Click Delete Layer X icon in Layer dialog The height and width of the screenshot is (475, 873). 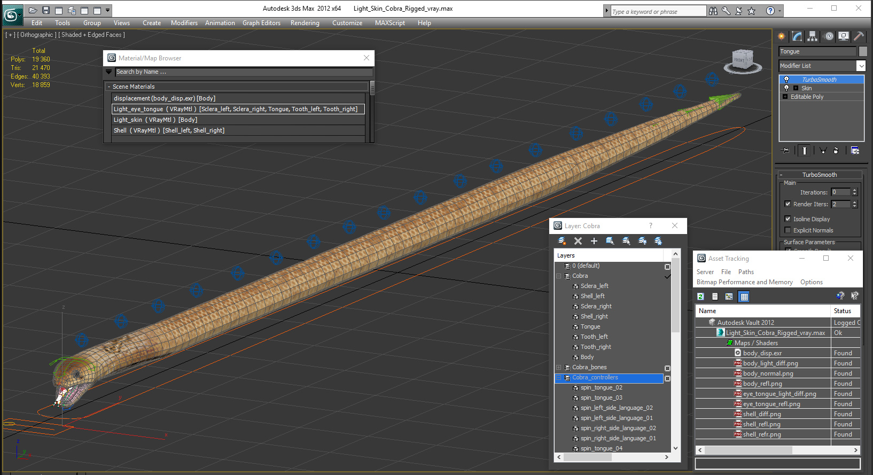[x=578, y=241]
